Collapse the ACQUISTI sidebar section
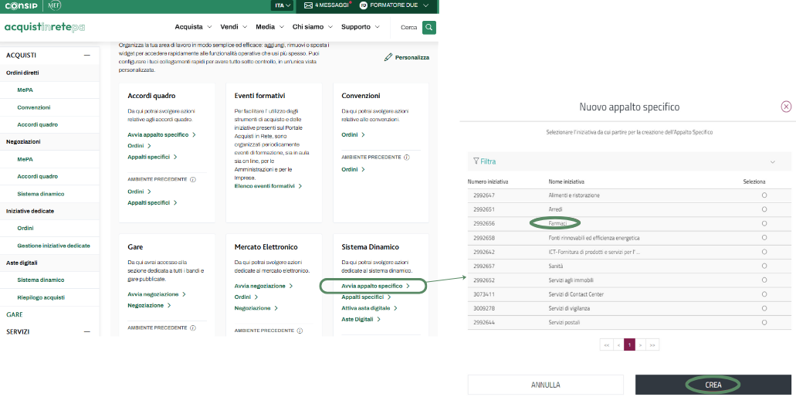This screenshot has width=796, height=397. coord(87,56)
